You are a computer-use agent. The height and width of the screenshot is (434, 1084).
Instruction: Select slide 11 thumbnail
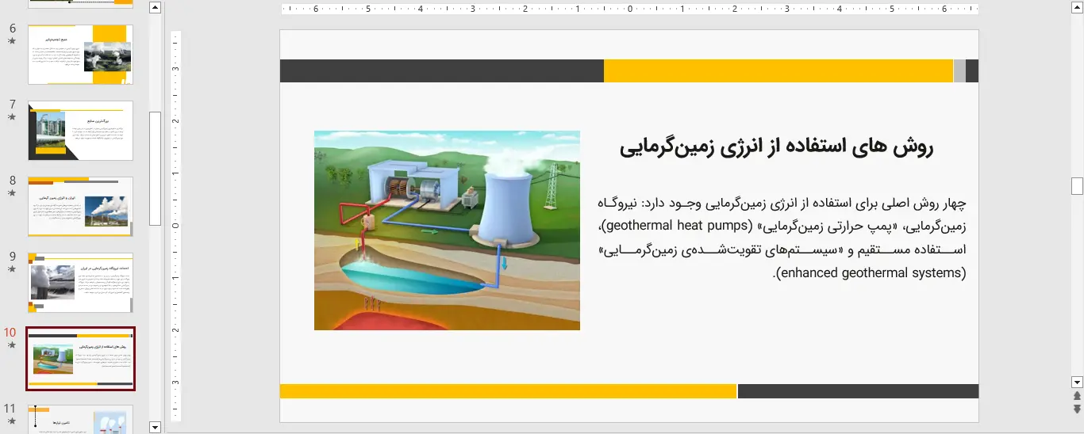[x=80, y=420]
